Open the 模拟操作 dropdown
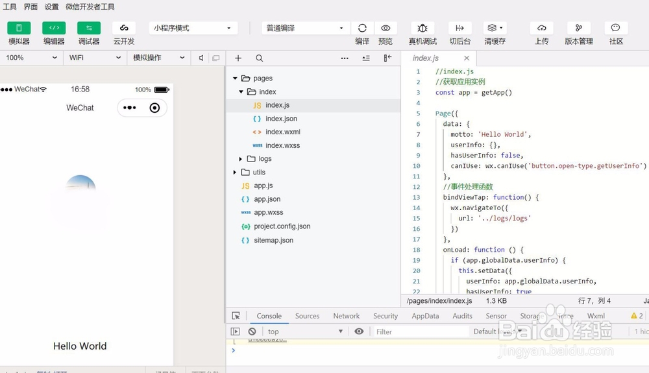649x373 pixels. click(x=158, y=58)
